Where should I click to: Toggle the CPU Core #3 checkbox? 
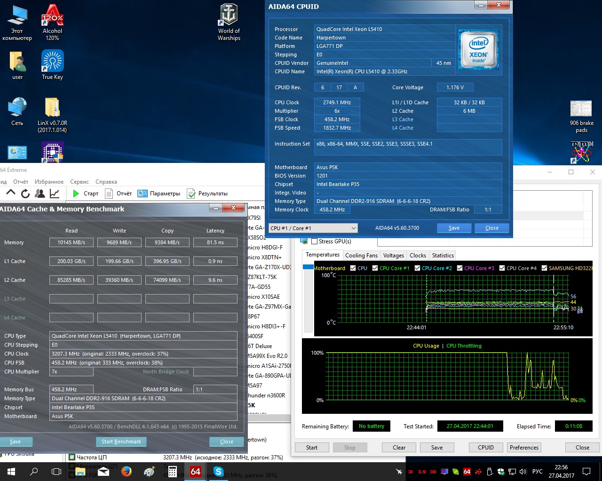(460, 268)
